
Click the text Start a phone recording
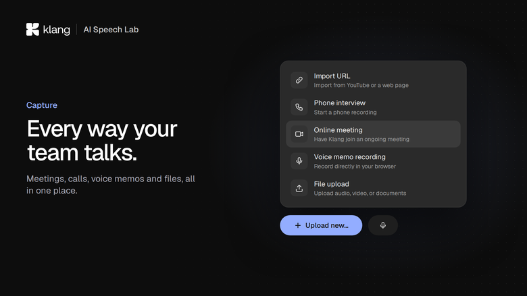pyautogui.click(x=345, y=113)
